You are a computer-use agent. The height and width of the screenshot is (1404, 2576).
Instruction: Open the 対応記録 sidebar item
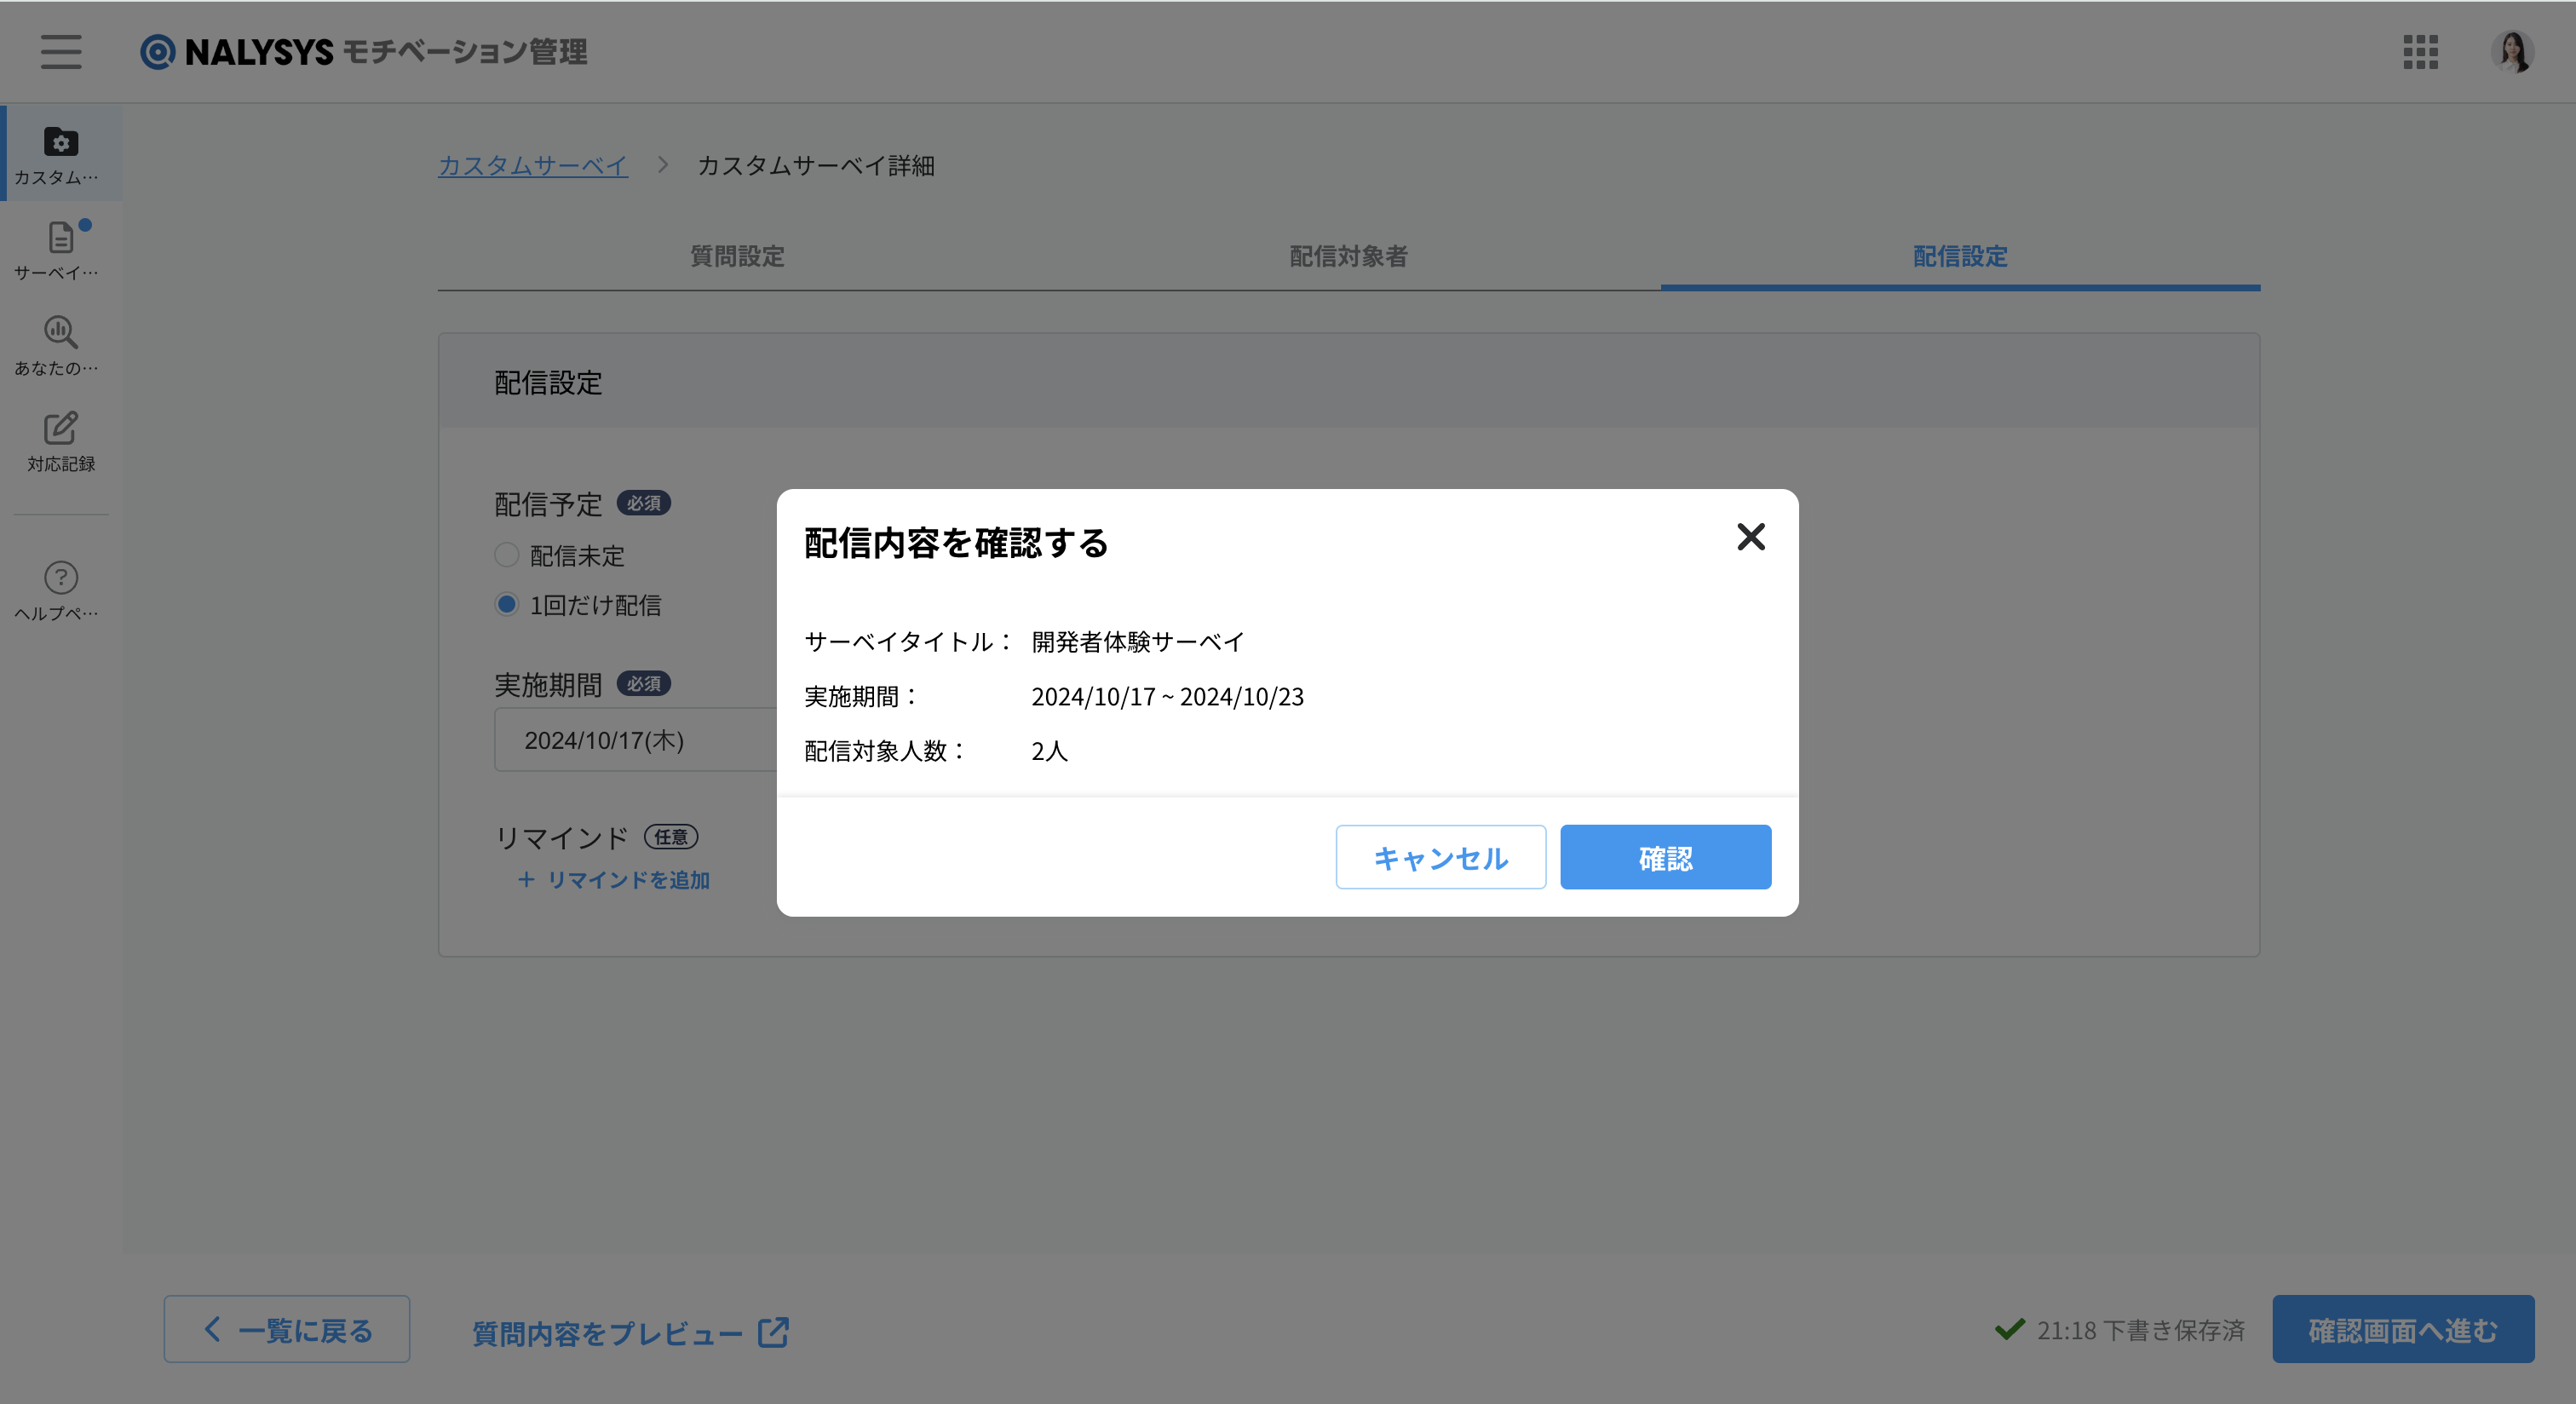click(x=61, y=442)
